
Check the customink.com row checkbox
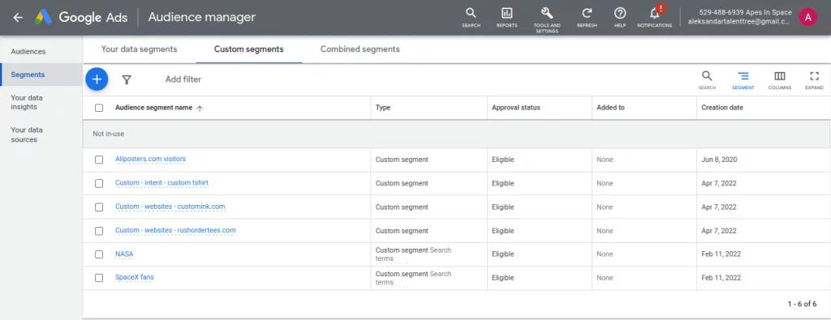[99, 207]
